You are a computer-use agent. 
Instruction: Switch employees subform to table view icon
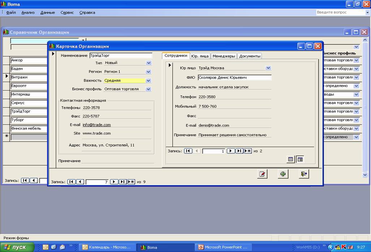pos(290,159)
